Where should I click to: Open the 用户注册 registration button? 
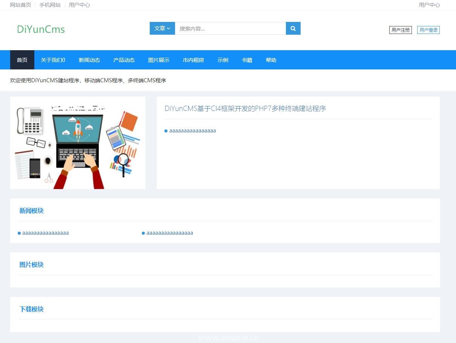pos(401,30)
